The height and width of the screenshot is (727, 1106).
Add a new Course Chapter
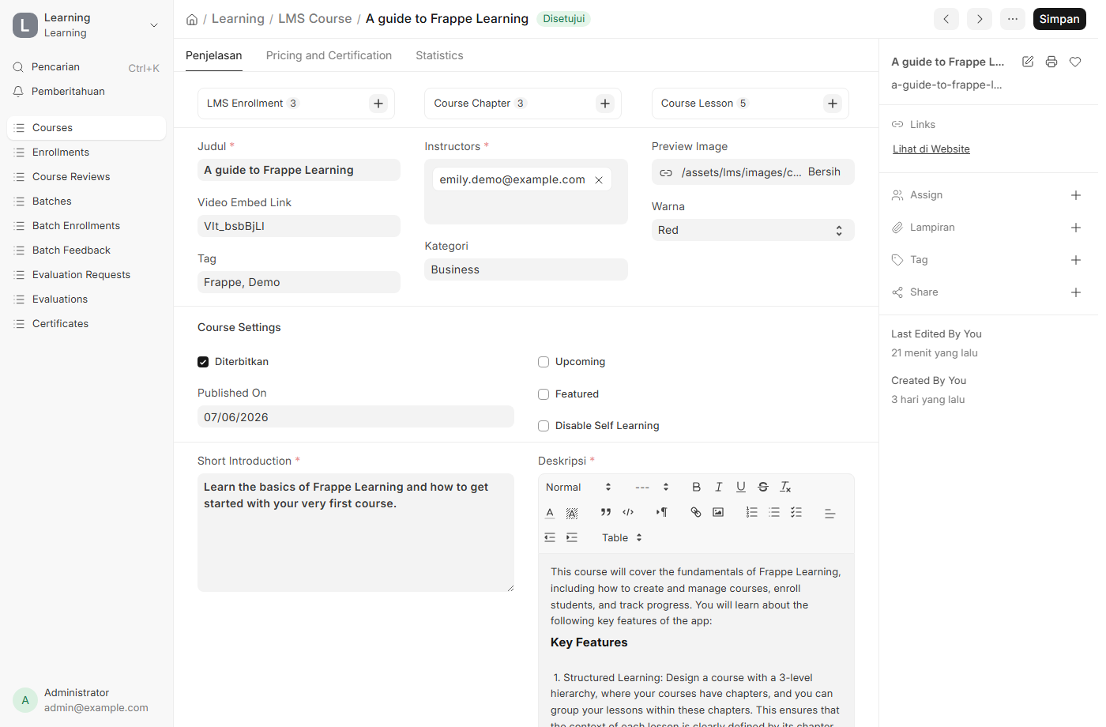point(605,104)
